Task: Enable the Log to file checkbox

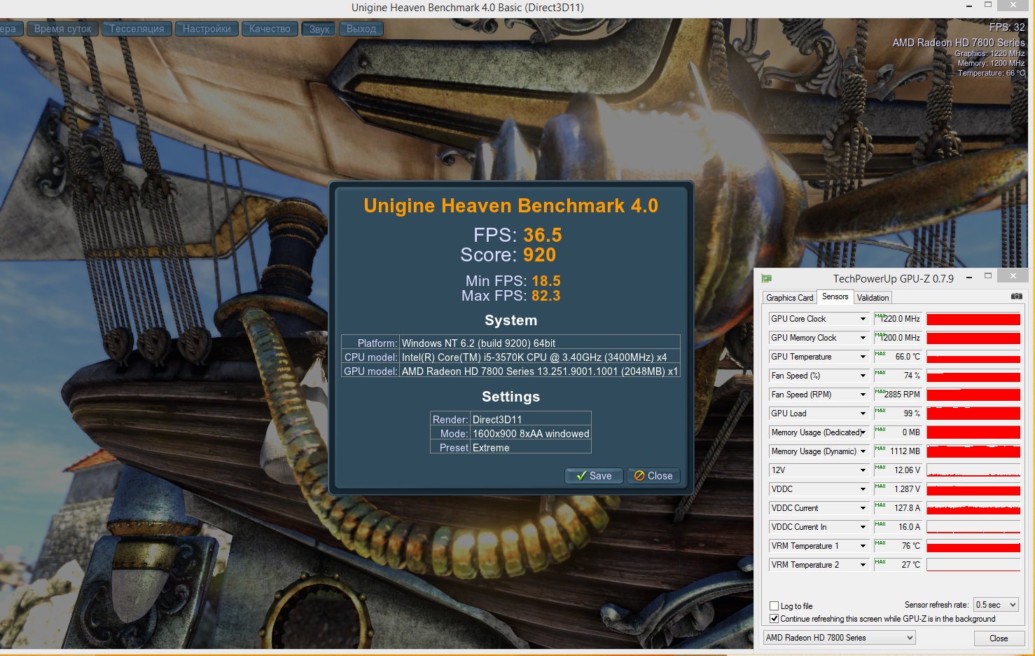Action: coord(774,606)
